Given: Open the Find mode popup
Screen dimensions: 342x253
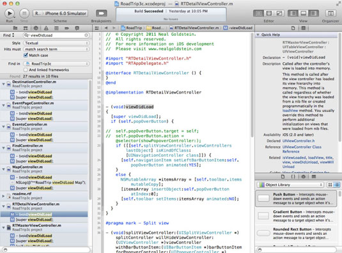Looking at the screenshot, I should pos(8,35).
